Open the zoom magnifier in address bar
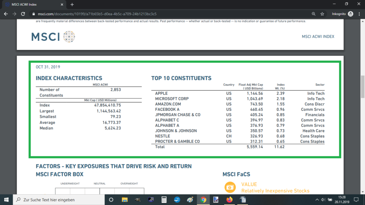The image size is (365, 205). [x=314, y=14]
